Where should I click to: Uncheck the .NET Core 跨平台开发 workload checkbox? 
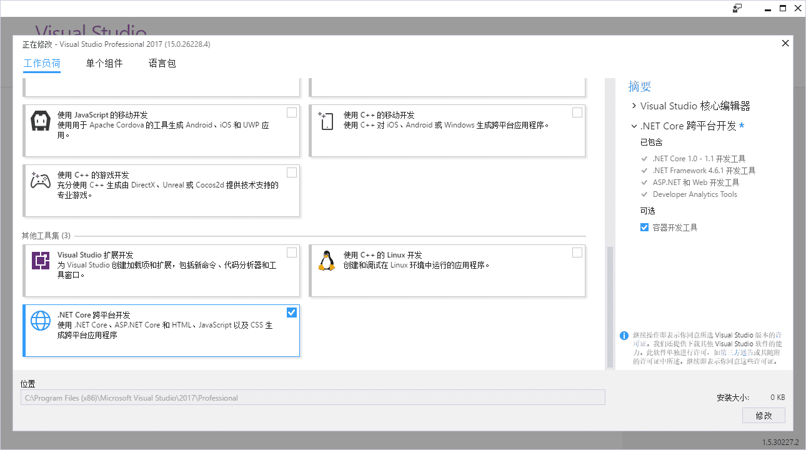[x=292, y=312]
